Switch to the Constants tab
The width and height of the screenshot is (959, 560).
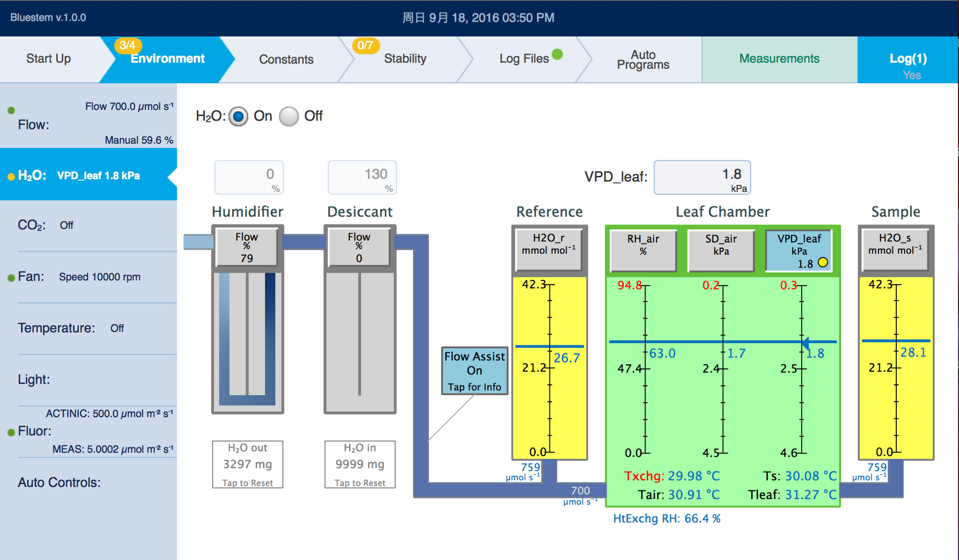pyautogui.click(x=286, y=60)
